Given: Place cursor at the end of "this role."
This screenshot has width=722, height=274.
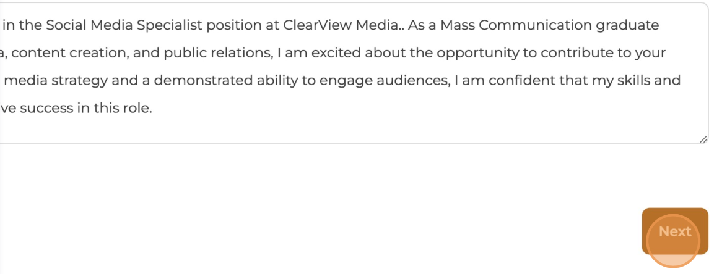Looking at the screenshot, I should coord(152,109).
